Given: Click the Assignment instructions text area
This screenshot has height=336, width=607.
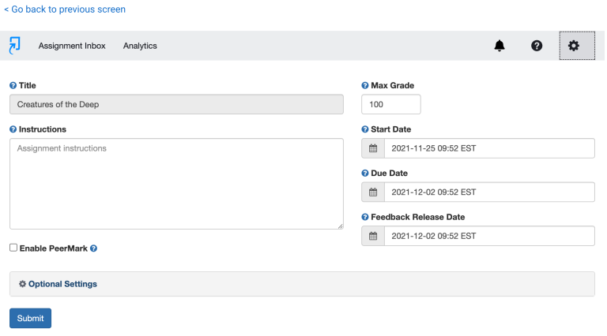Looking at the screenshot, I should pyautogui.click(x=176, y=184).
